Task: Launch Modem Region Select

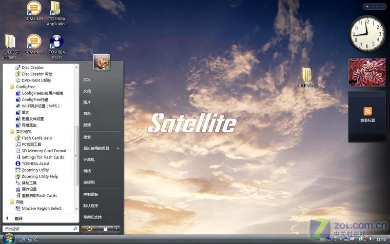Action: point(39,208)
